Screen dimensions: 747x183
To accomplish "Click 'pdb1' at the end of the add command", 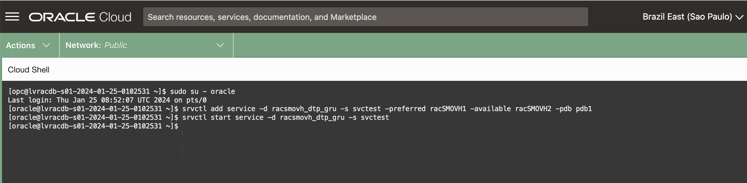I will pos(584,109).
